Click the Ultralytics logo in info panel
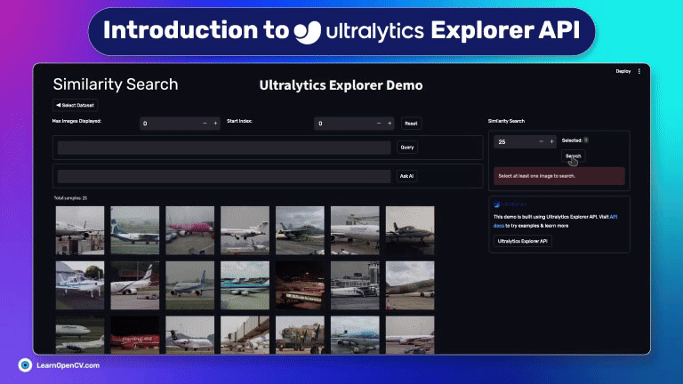The image size is (683, 384). tap(510, 204)
